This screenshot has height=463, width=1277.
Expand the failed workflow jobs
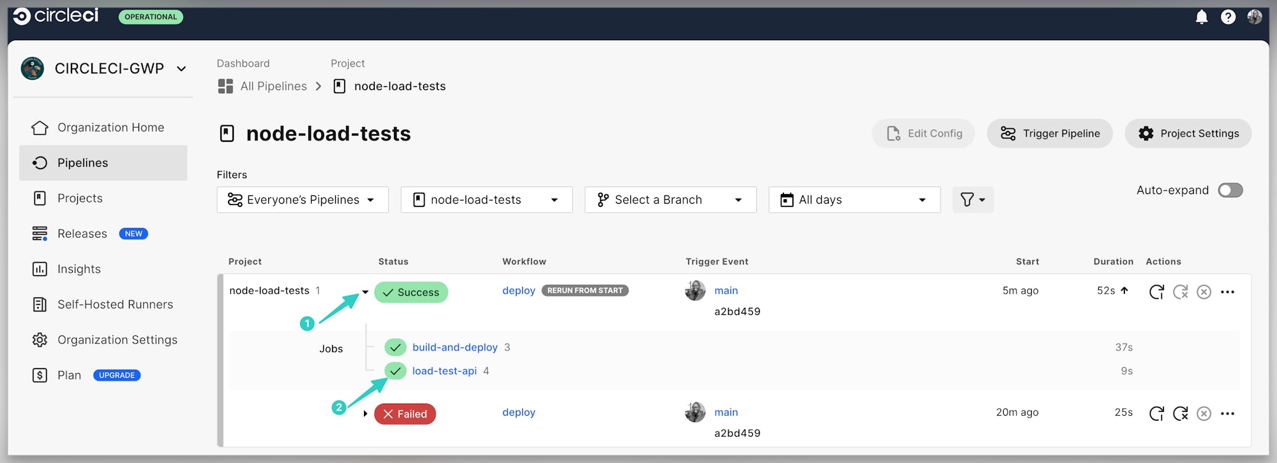(x=365, y=414)
